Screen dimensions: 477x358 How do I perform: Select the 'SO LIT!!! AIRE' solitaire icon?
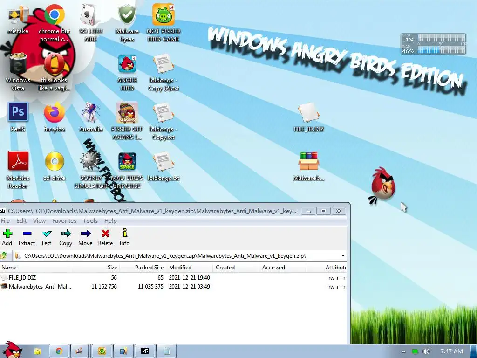(91, 23)
